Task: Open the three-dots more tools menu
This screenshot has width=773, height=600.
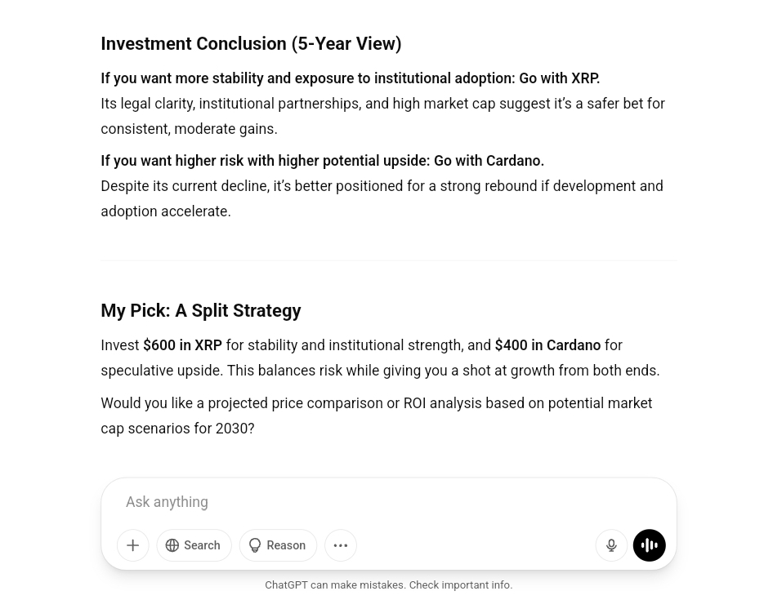Action: [x=341, y=545]
